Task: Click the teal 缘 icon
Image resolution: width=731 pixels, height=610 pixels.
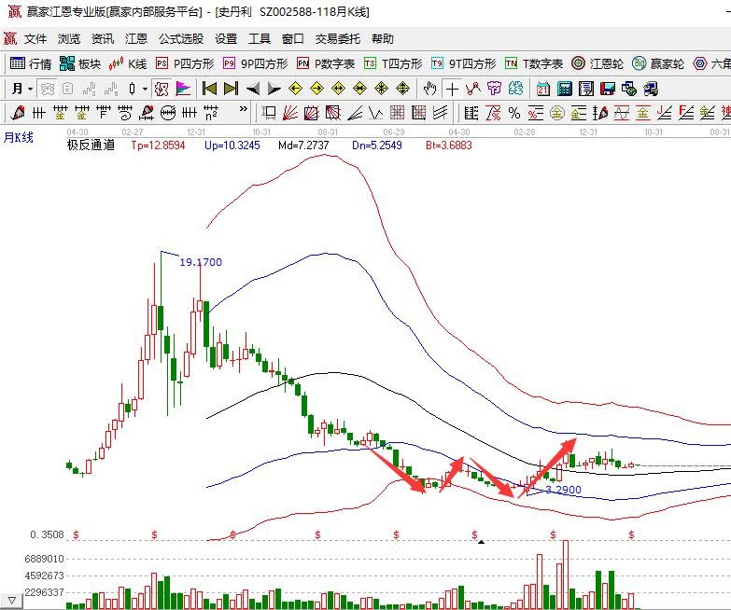Action: (x=515, y=89)
